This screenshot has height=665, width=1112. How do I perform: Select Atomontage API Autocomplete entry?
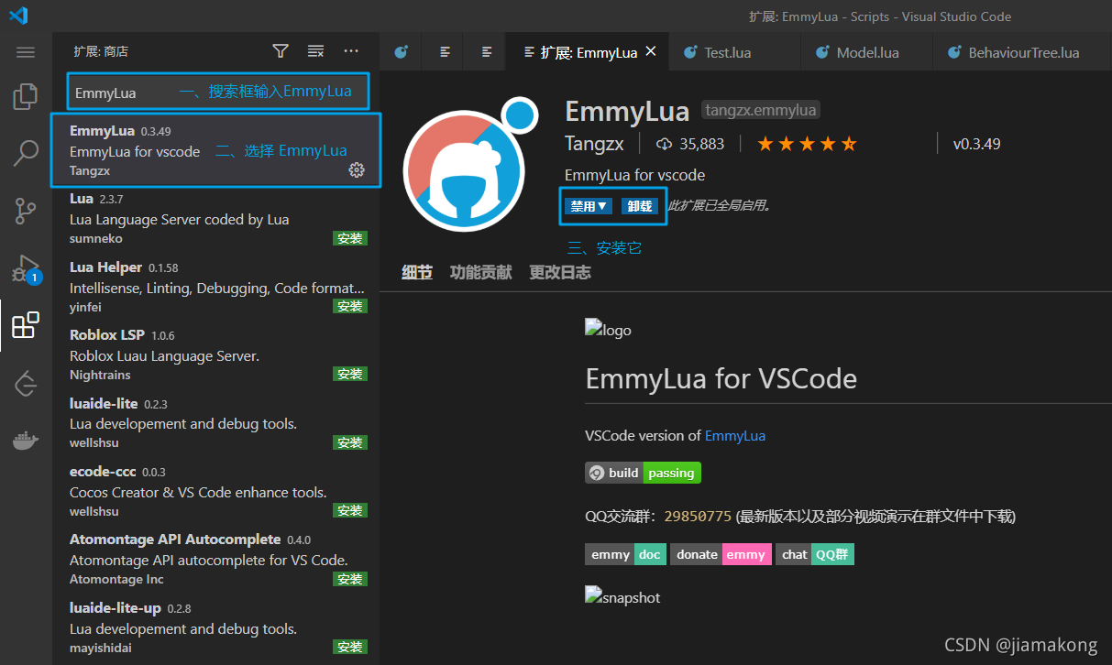215,559
